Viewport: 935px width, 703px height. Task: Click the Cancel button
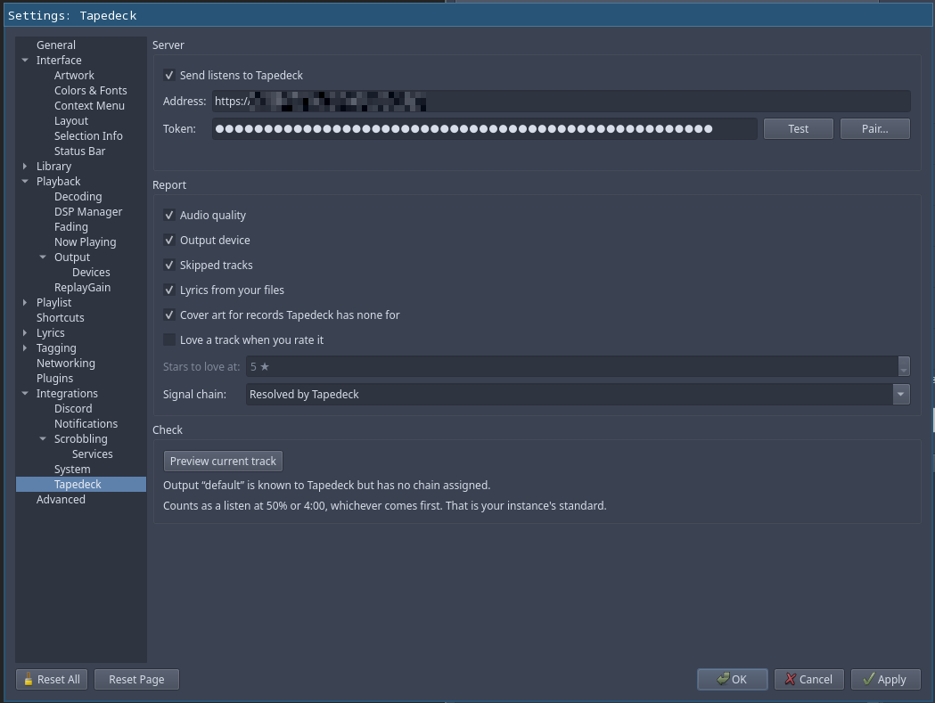click(x=808, y=679)
